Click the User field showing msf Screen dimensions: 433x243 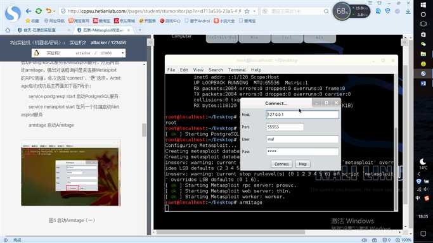pyautogui.click(x=302, y=139)
